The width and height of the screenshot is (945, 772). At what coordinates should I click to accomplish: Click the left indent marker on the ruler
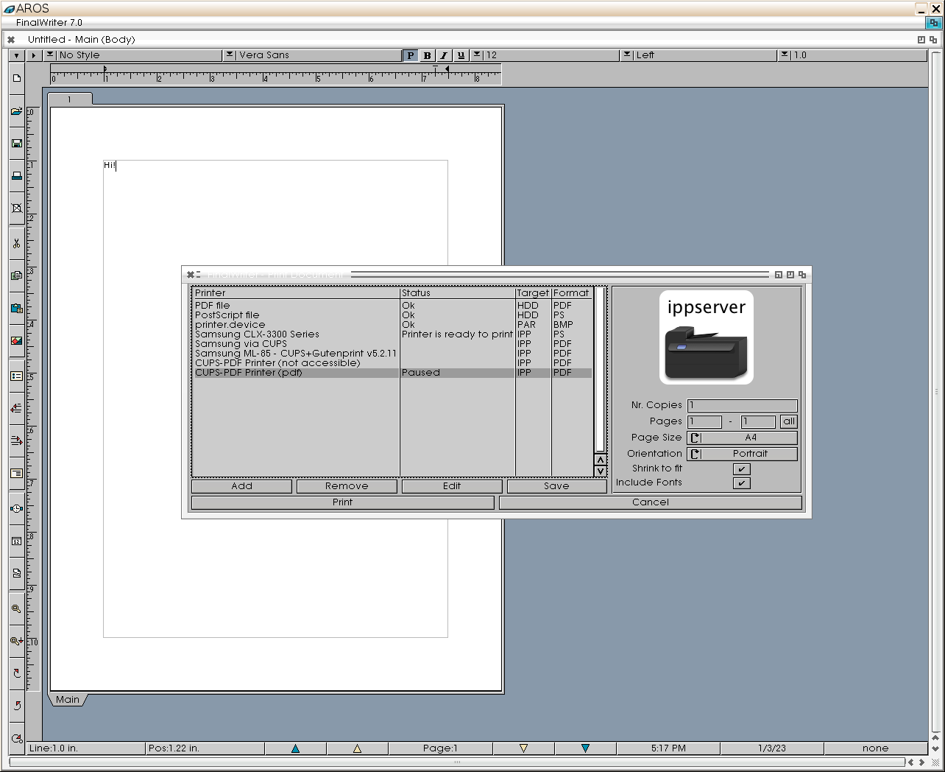[x=105, y=70]
